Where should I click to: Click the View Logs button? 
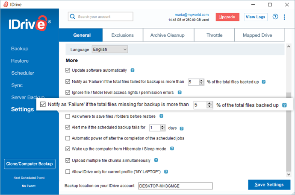click(256, 17)
